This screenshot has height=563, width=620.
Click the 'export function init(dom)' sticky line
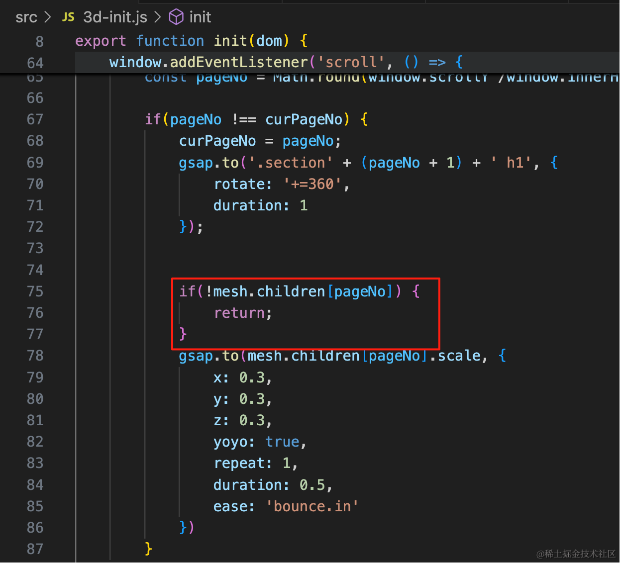pos(192,41)
